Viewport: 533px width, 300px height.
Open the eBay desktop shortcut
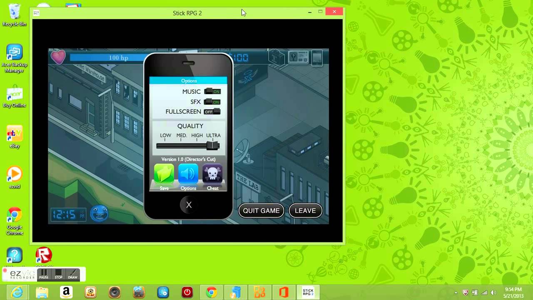(15, 137)
